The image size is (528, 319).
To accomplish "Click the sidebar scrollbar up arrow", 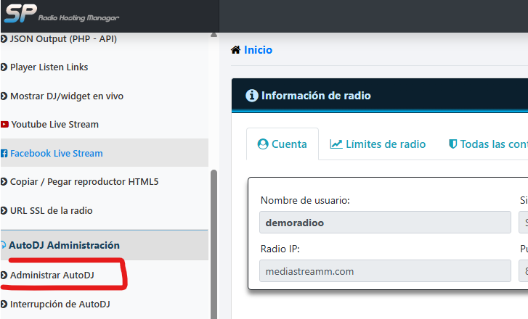I will 214,35.
